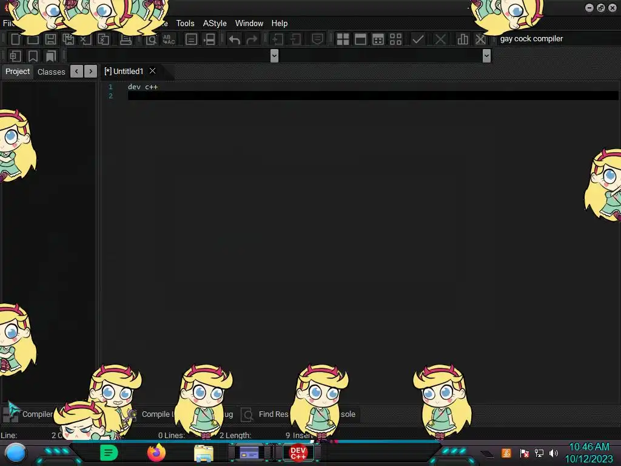The height and width of the screenshot is (466, 621).
Task: Open the Window menu
Action: coord(249,24)
